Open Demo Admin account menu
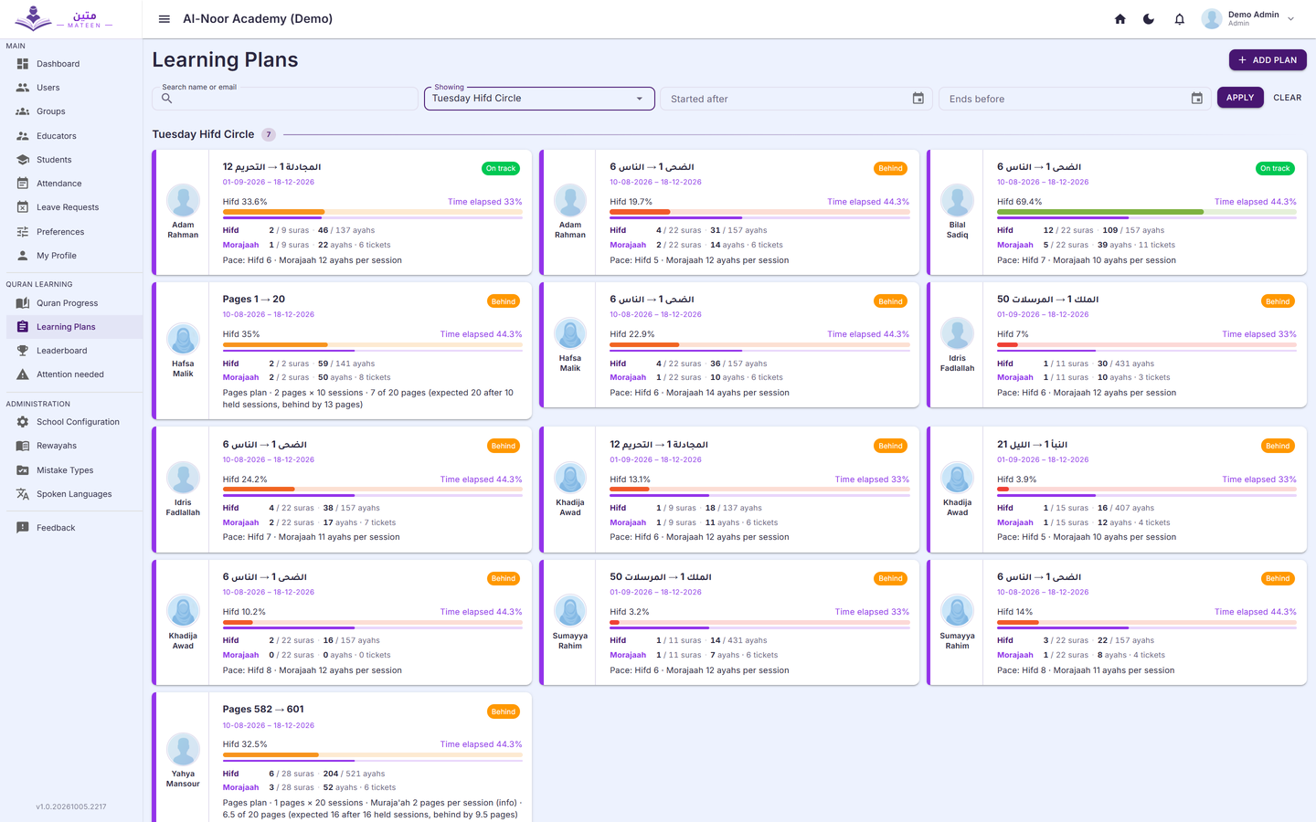Image resolution: width=1316 pixels, height=822 pixels. (1250, 19)
